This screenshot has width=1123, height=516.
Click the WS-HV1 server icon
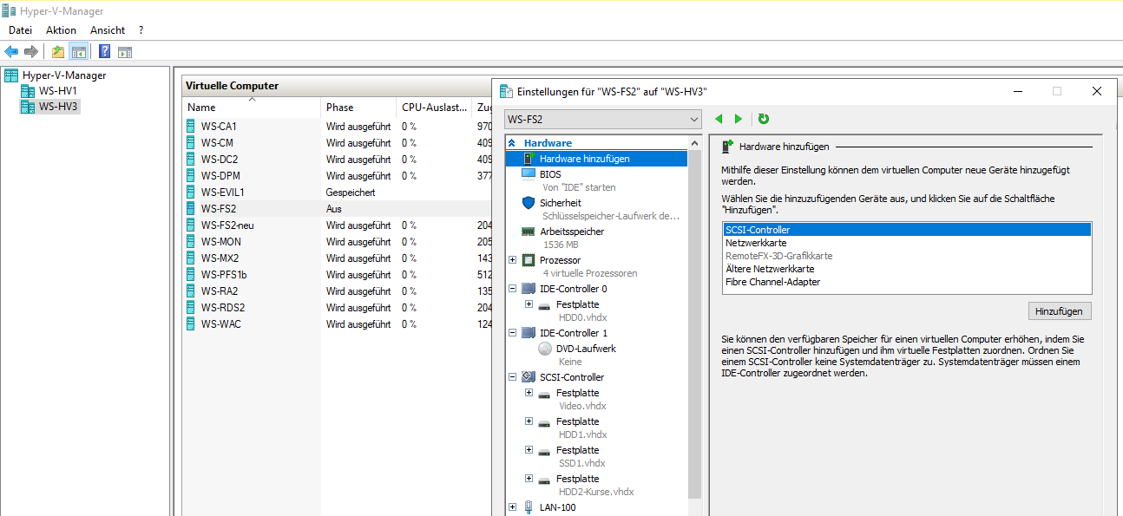(x=28, y=91)
